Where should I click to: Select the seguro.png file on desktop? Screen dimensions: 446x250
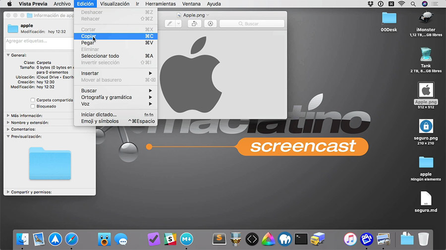(426, 126)
